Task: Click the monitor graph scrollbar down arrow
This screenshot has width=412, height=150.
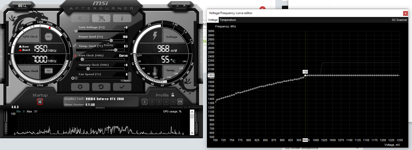Action: (x=192, y=133)
